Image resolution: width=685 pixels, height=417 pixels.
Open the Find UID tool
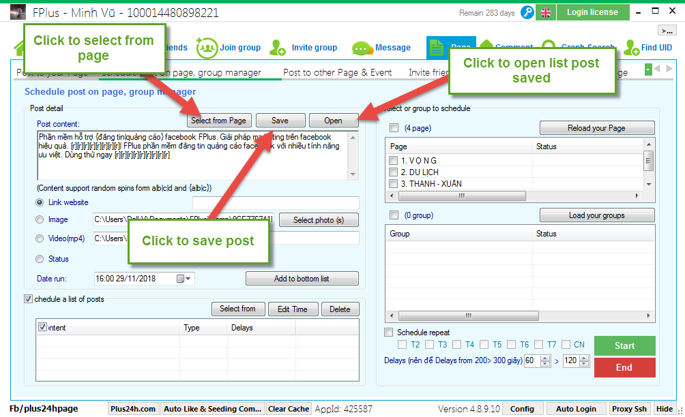[648, 48]
